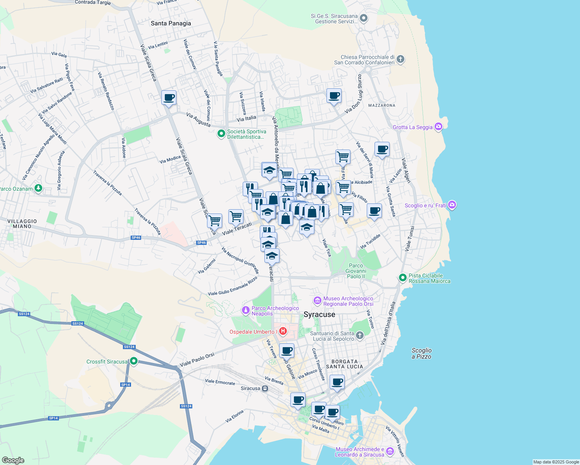The width and height of the screenshot is (580, 465).
Task: Open the Museo Archeologico Regionale Paolo Orsi label
Action: pos(348,301)
